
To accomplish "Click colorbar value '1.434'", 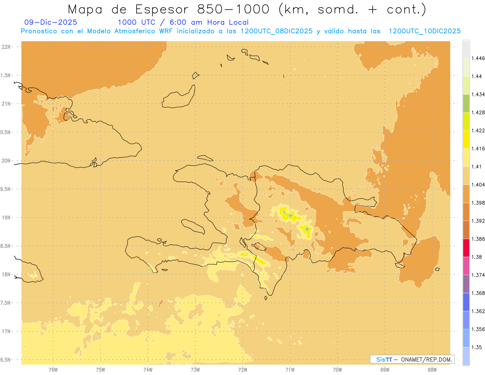I will coord(478,94).
